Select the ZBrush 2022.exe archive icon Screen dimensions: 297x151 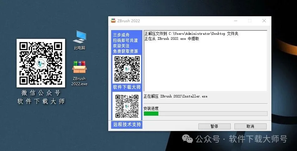pos(79,73)
